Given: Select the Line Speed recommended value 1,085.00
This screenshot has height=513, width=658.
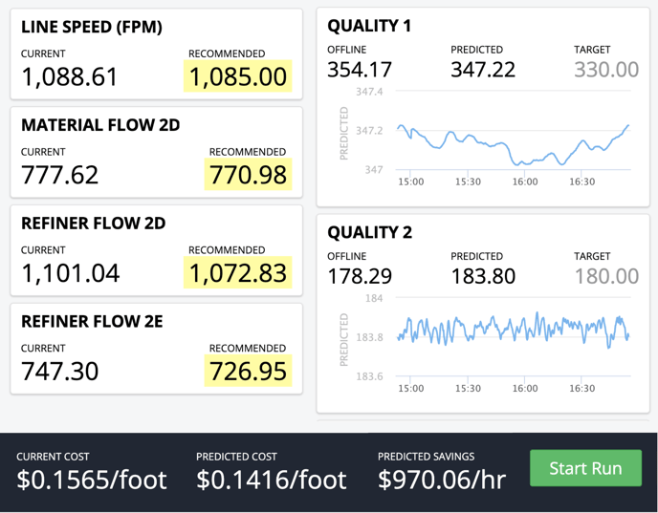Looking at the screenshot, I should coord(239,76).
